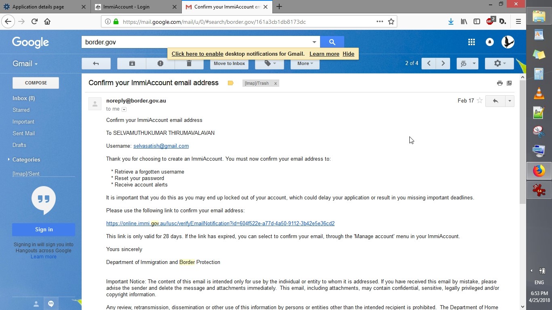Open Inbox (8) folder

tap(24, 98)
